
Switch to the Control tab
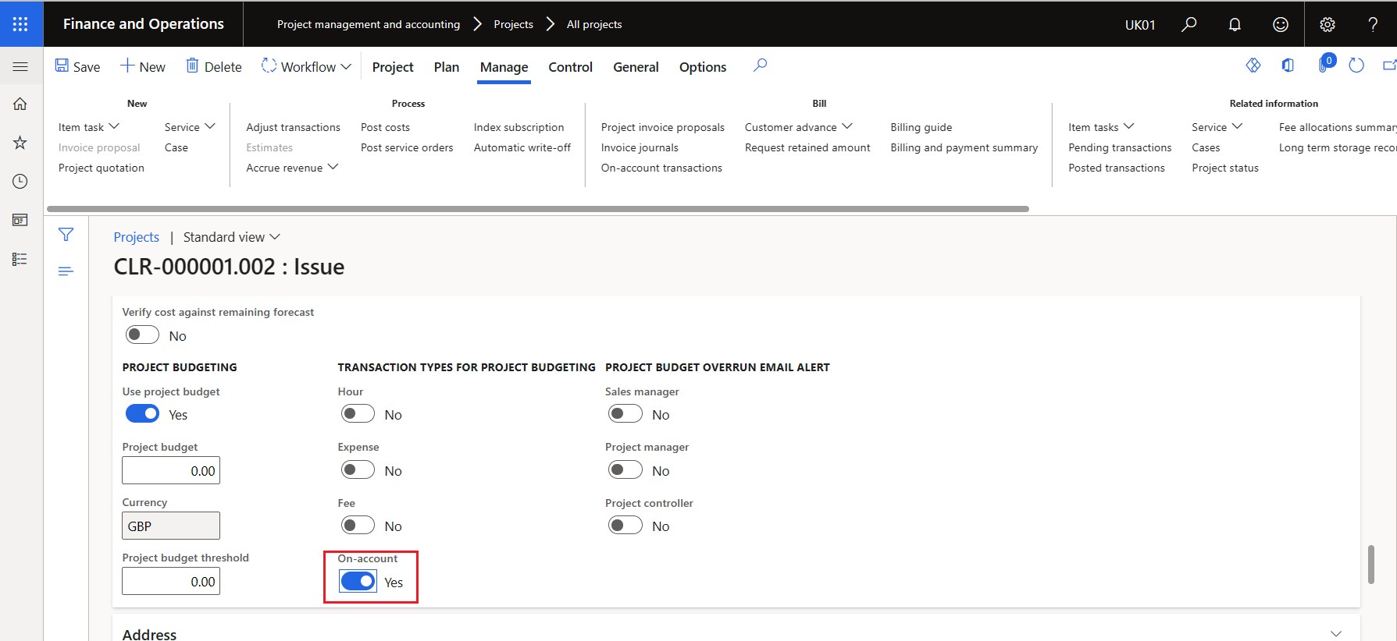[x=571, y=67]
